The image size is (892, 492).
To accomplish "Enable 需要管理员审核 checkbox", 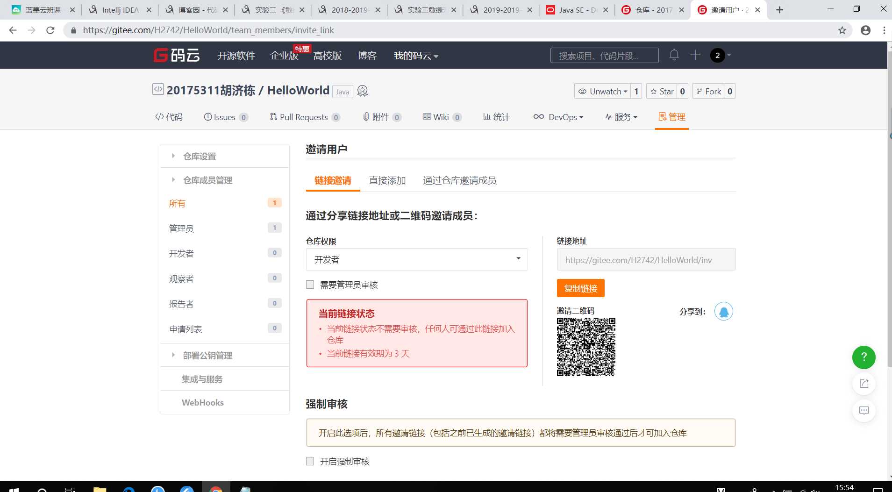I will click(x=310, y=284).
